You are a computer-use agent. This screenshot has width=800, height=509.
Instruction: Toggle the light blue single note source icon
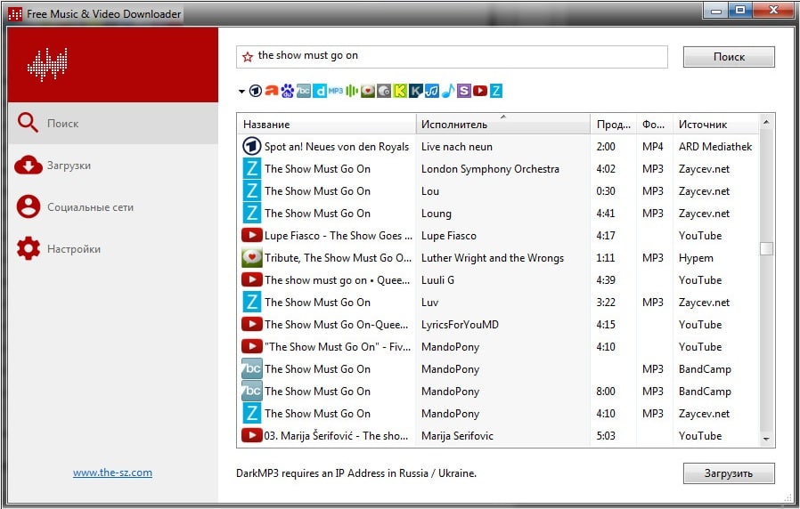[448, 91]
